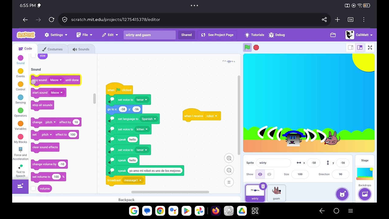Show the sprite with eye icon

(x=260, y=174)
